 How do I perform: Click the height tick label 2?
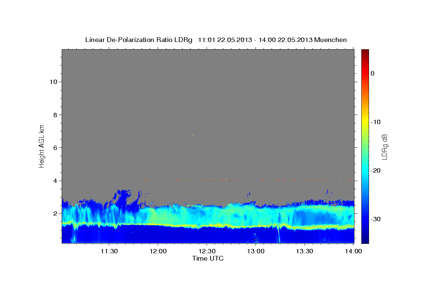coord(54,214)
